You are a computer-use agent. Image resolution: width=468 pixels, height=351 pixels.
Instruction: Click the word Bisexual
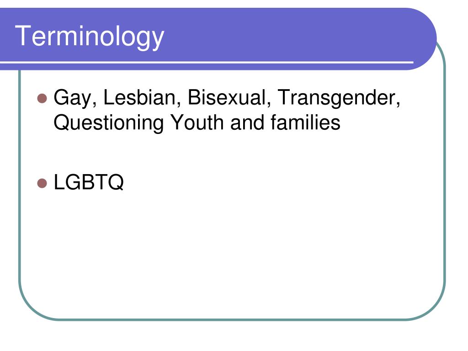(227, 97)
